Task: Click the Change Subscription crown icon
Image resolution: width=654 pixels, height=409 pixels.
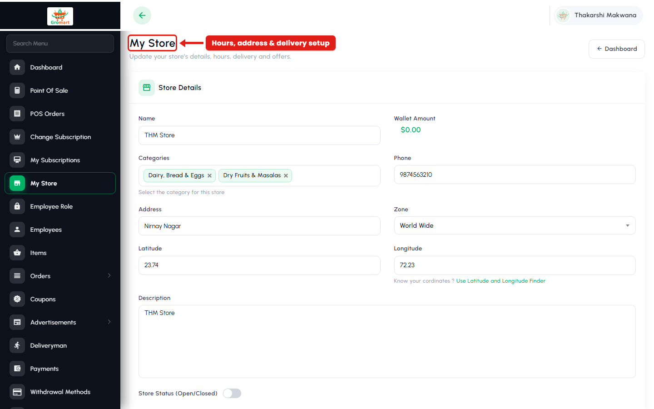Action: [x=17, y=137]
